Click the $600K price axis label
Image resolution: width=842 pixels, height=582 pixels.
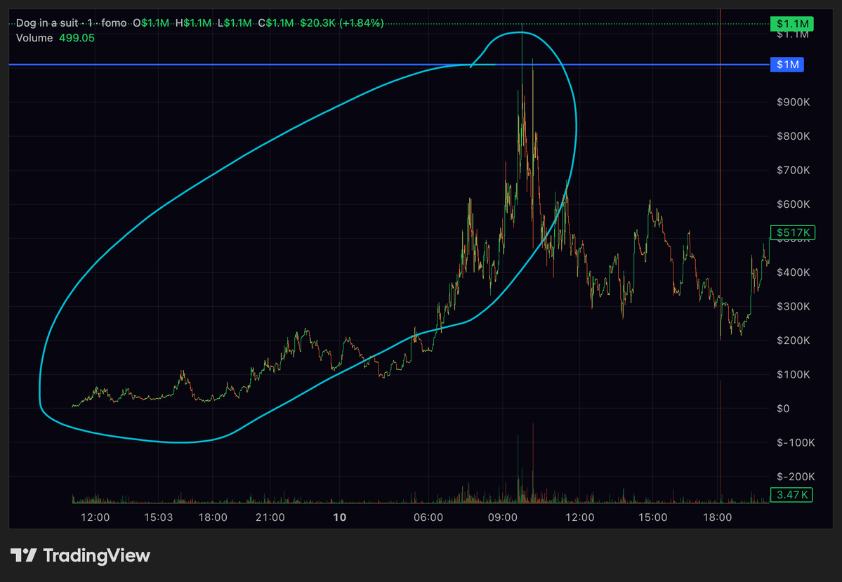click(x=793, y=204)
